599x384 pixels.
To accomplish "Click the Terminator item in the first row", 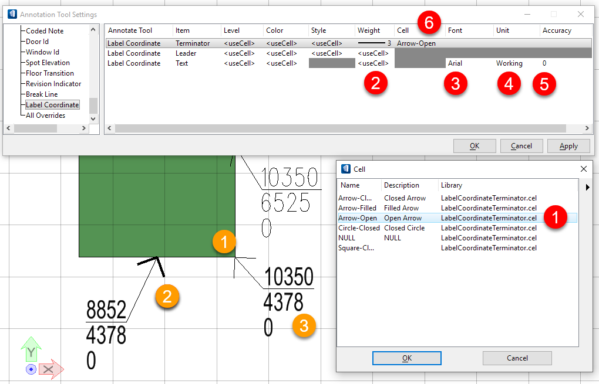I will [x=193, y=43].
